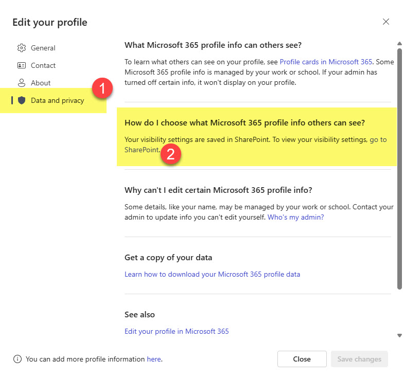Viewport: 404px width, 378px height.
Task: Click the scrollbar down arrow
Action: [x=399, y=335]
